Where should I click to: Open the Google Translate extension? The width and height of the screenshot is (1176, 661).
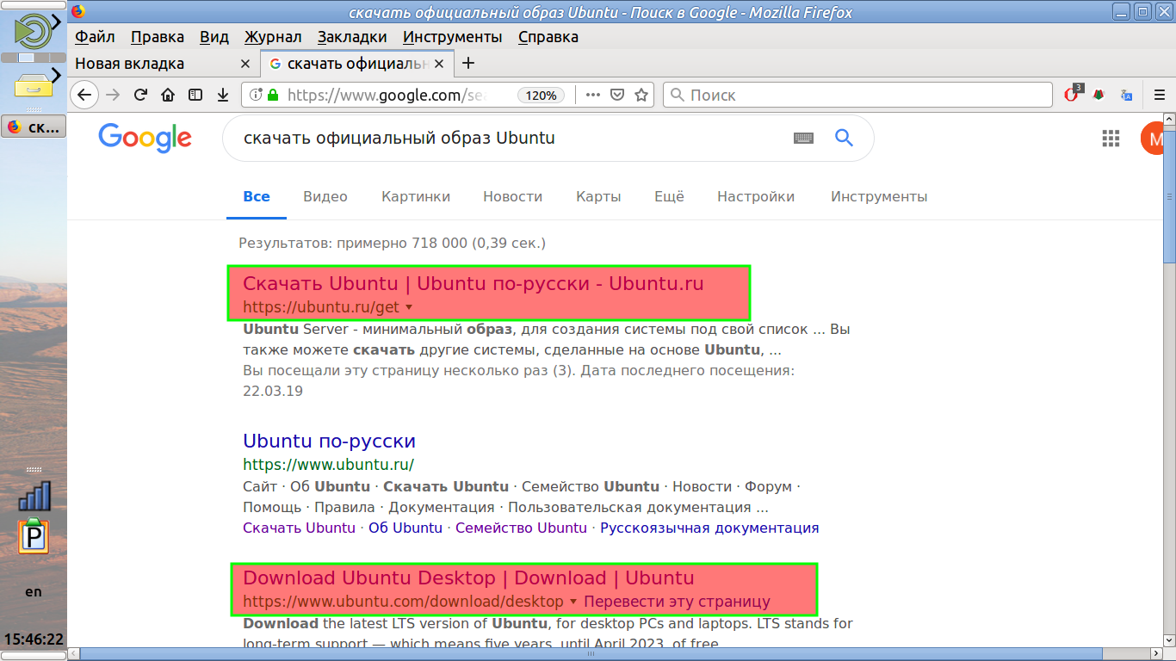coord(1126,95)
